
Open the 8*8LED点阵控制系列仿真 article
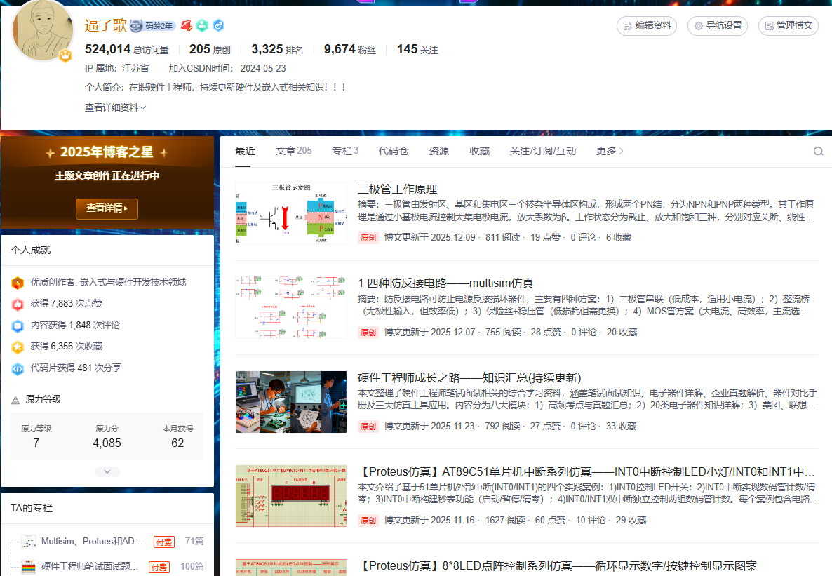coord(558,566)
